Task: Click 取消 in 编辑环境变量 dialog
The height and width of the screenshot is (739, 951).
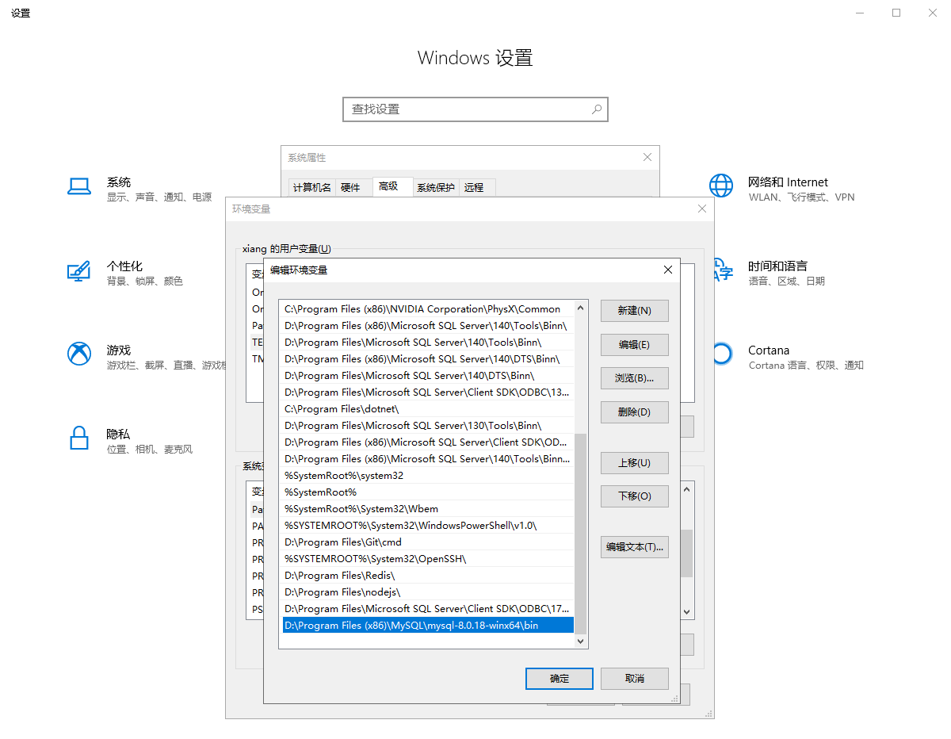Action: coord(635,679)
